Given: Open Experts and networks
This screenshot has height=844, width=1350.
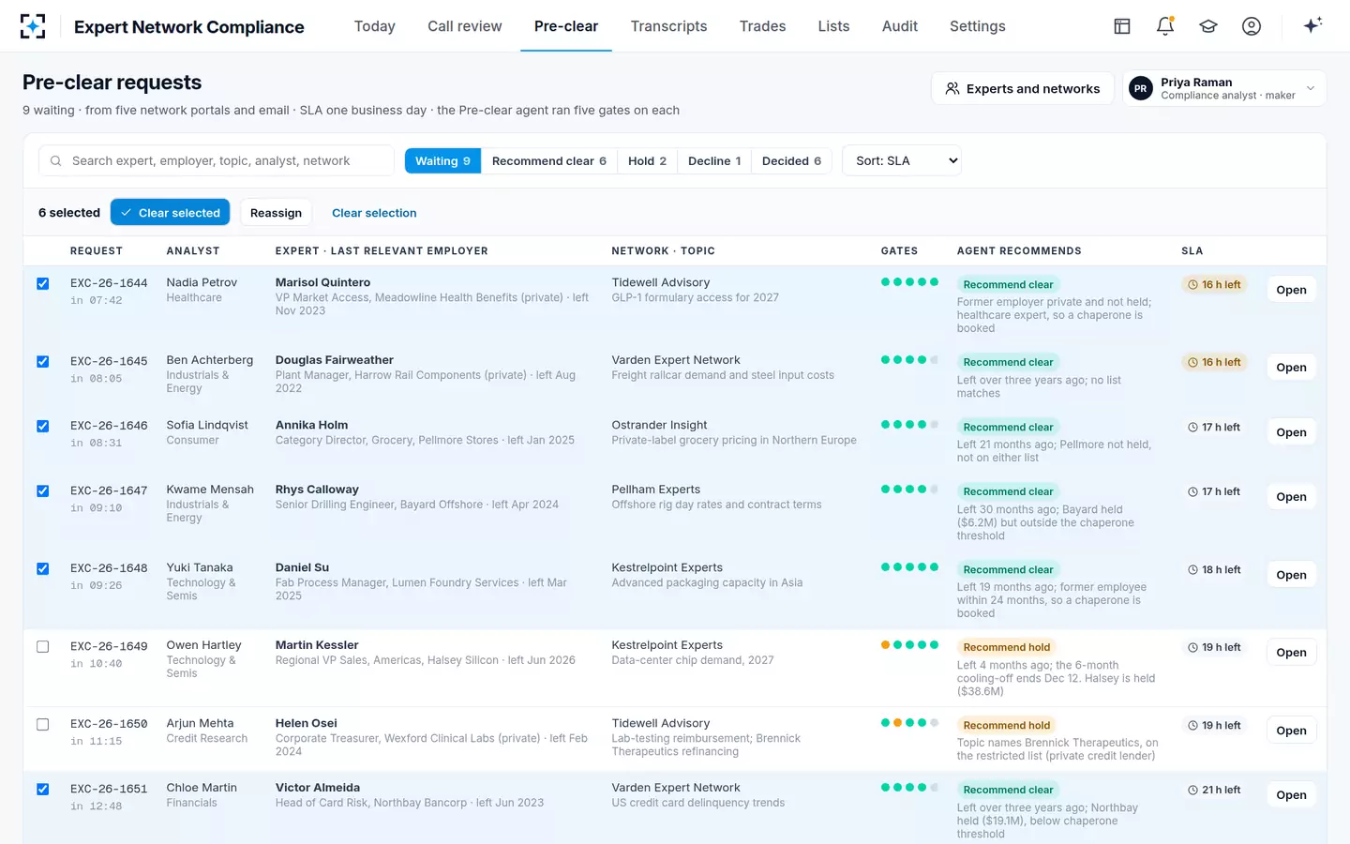Looking at the screenshot, I should (x=1022, y=88).
